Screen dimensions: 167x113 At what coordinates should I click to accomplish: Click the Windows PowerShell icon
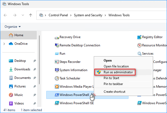click(x=57, y=95)
